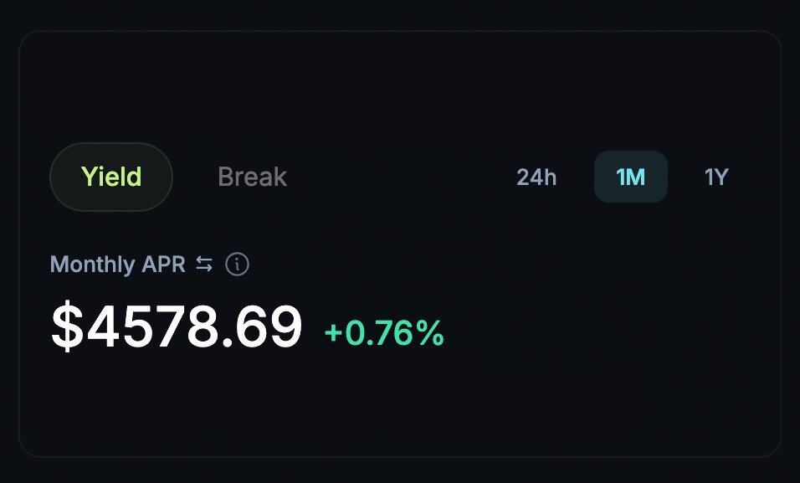Image resolution: width=800 pixels, height=483 pixels.
Task: Click the $4578.69 value
Action: point(177,327)
